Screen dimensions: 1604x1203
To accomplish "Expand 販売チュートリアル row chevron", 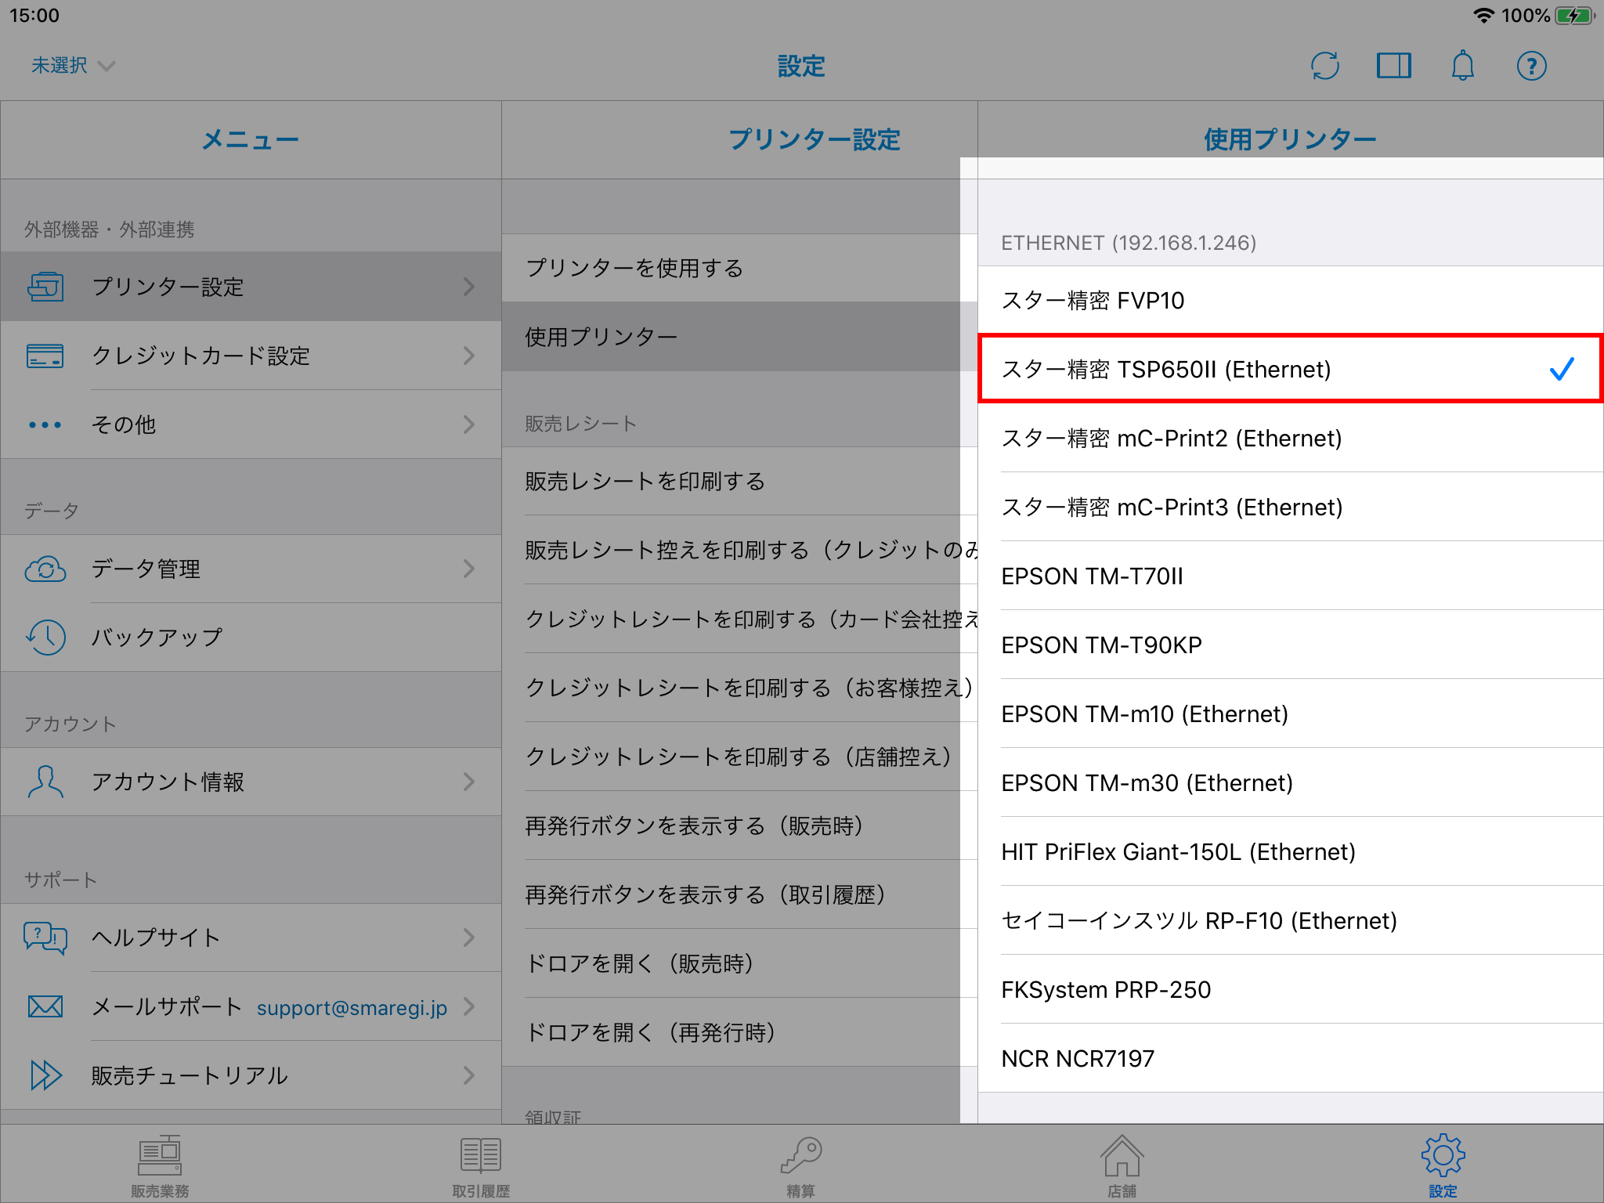I will pyautogui.click(x=469, y=1075).
